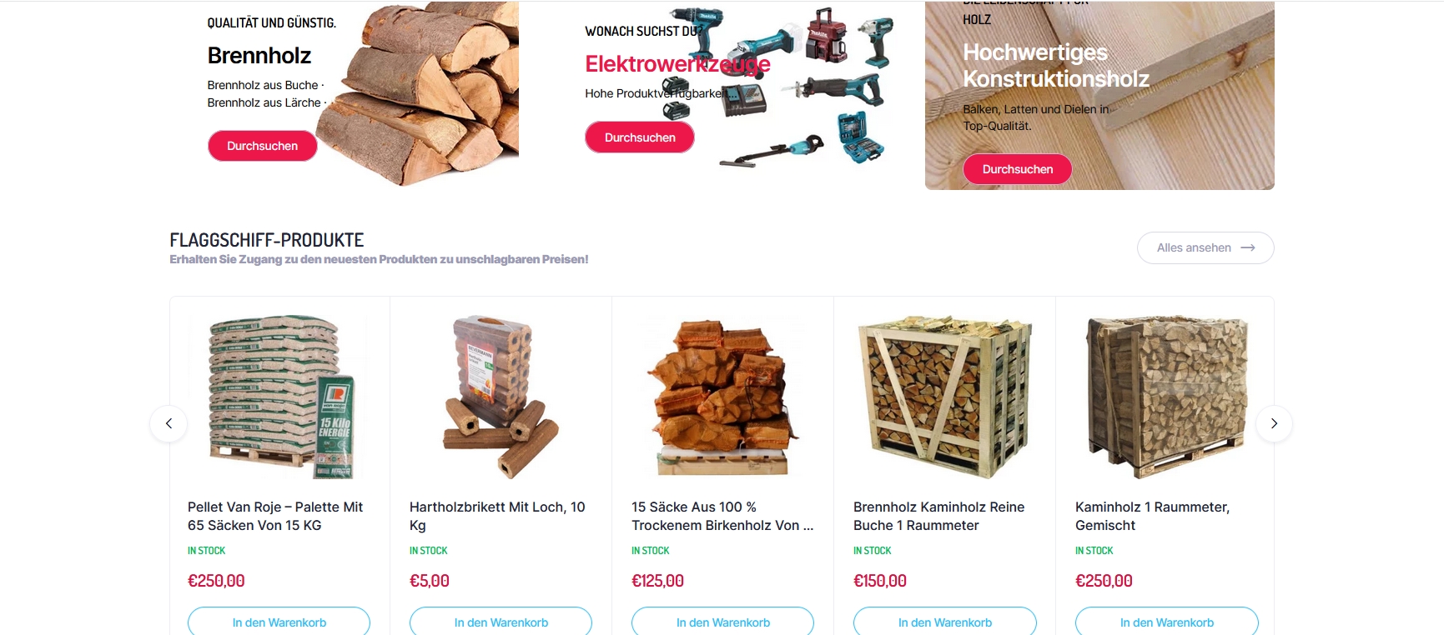Open the Hartholzbrikett product image

pos(501,397)
